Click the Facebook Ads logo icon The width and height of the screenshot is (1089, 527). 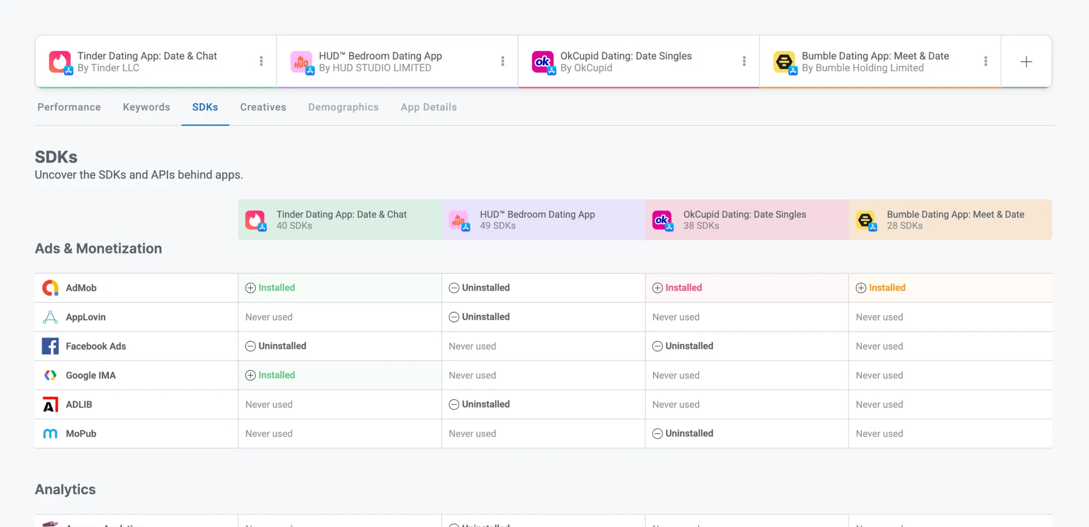point(51,346)
